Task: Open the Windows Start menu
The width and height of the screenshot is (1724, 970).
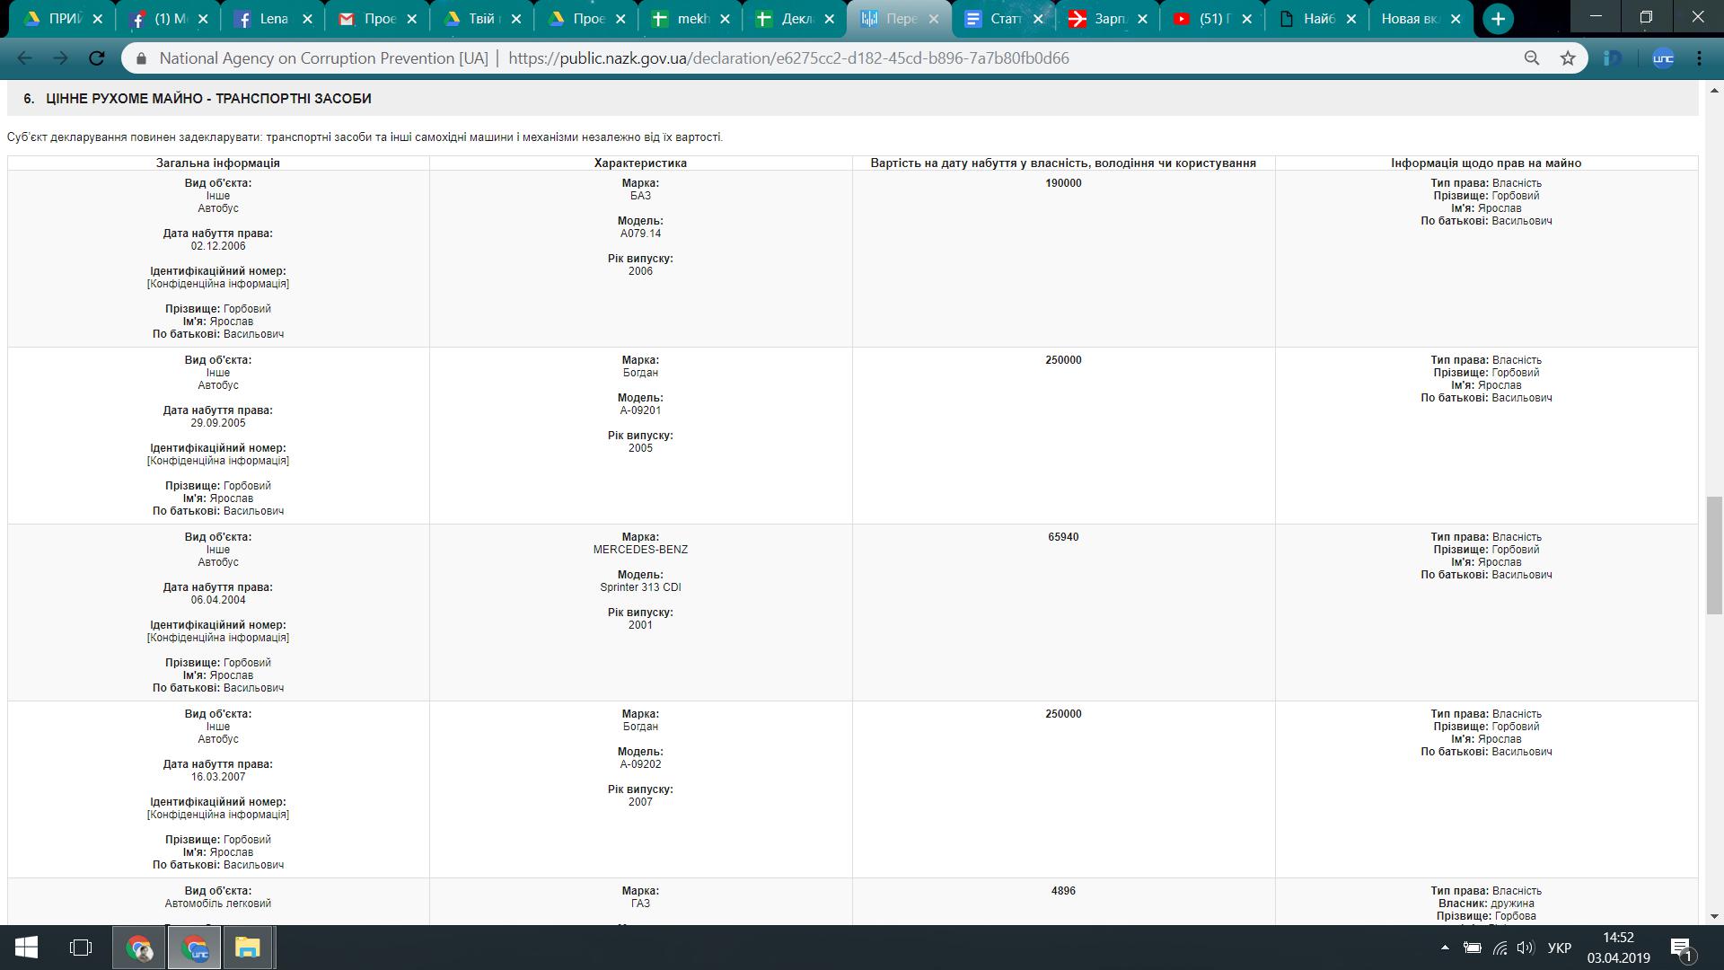Action: [25, 948]
